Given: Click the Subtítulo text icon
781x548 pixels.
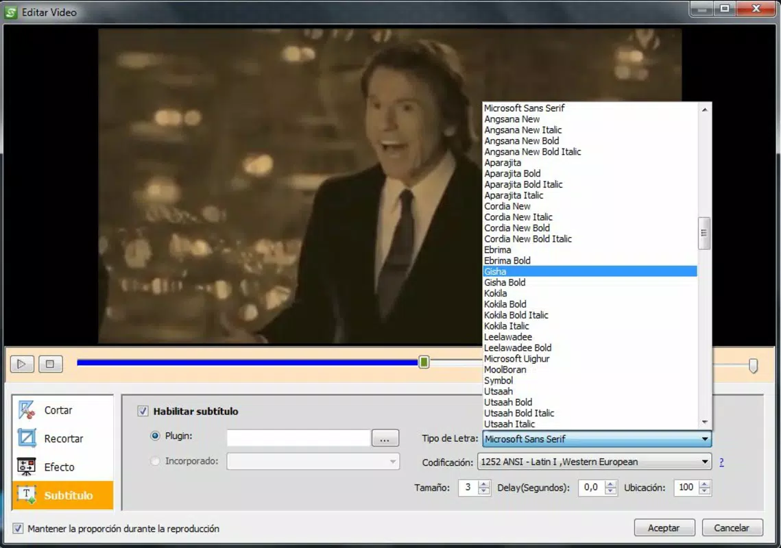Looking at the screenshot, I should (x=26, y=495).
